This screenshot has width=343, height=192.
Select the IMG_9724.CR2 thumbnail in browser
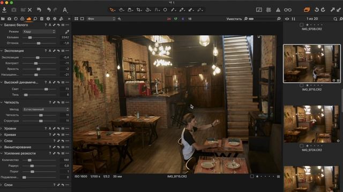click(x=312, y=124)
